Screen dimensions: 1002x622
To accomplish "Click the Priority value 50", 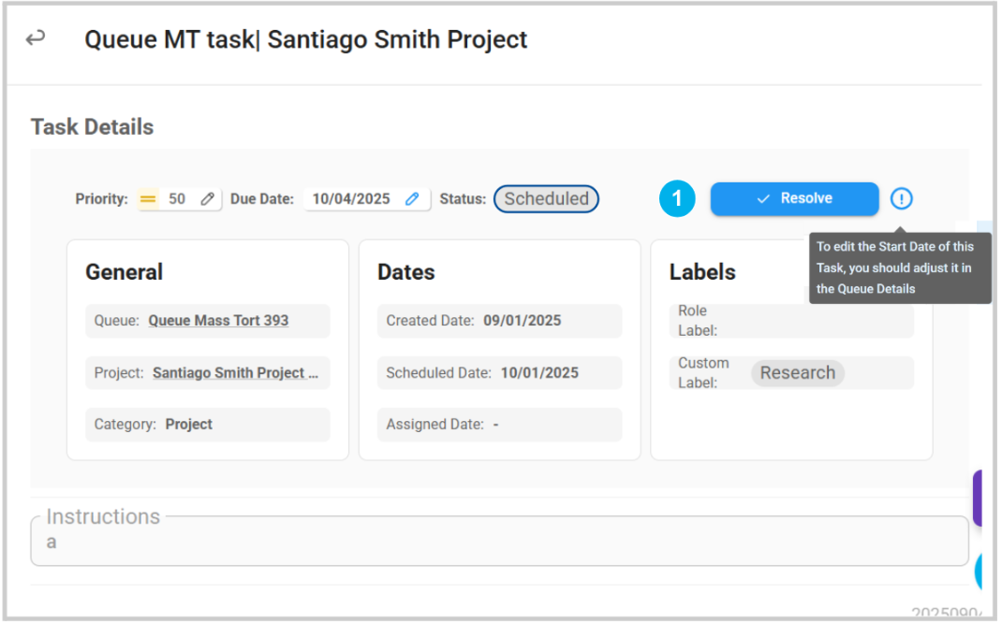I will click(x=176, y=199).
